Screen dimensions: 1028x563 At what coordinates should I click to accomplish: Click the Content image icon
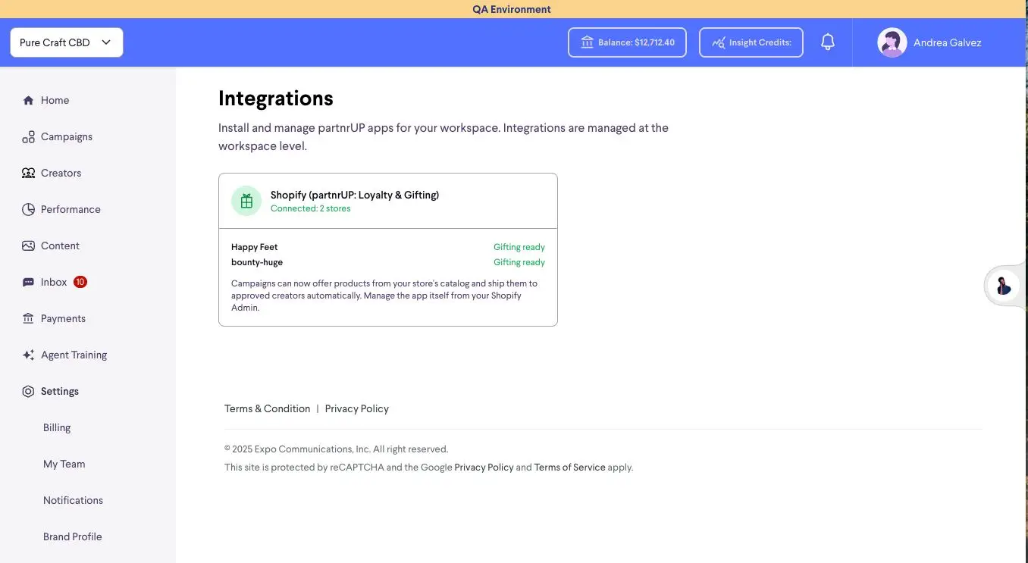coord(28,246)
